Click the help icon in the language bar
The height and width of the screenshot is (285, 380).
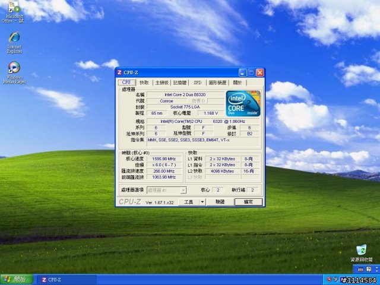coord(369,269)
